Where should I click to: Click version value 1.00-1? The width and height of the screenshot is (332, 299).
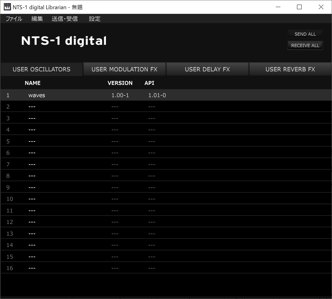[x=120, y=95]
